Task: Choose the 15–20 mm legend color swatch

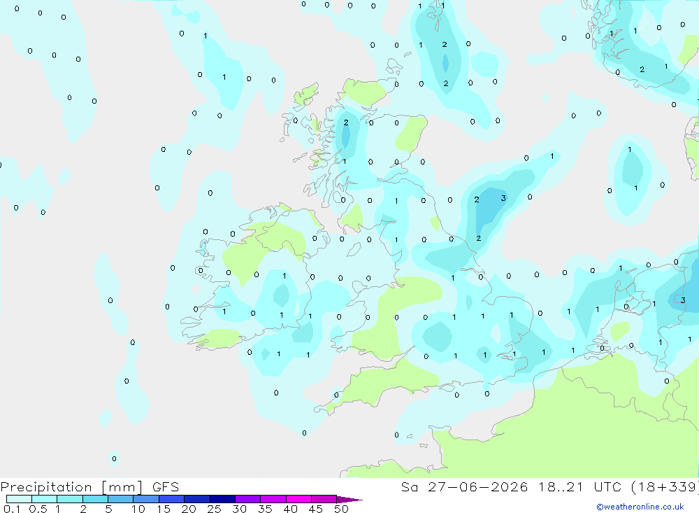Action: coord(172,499)
